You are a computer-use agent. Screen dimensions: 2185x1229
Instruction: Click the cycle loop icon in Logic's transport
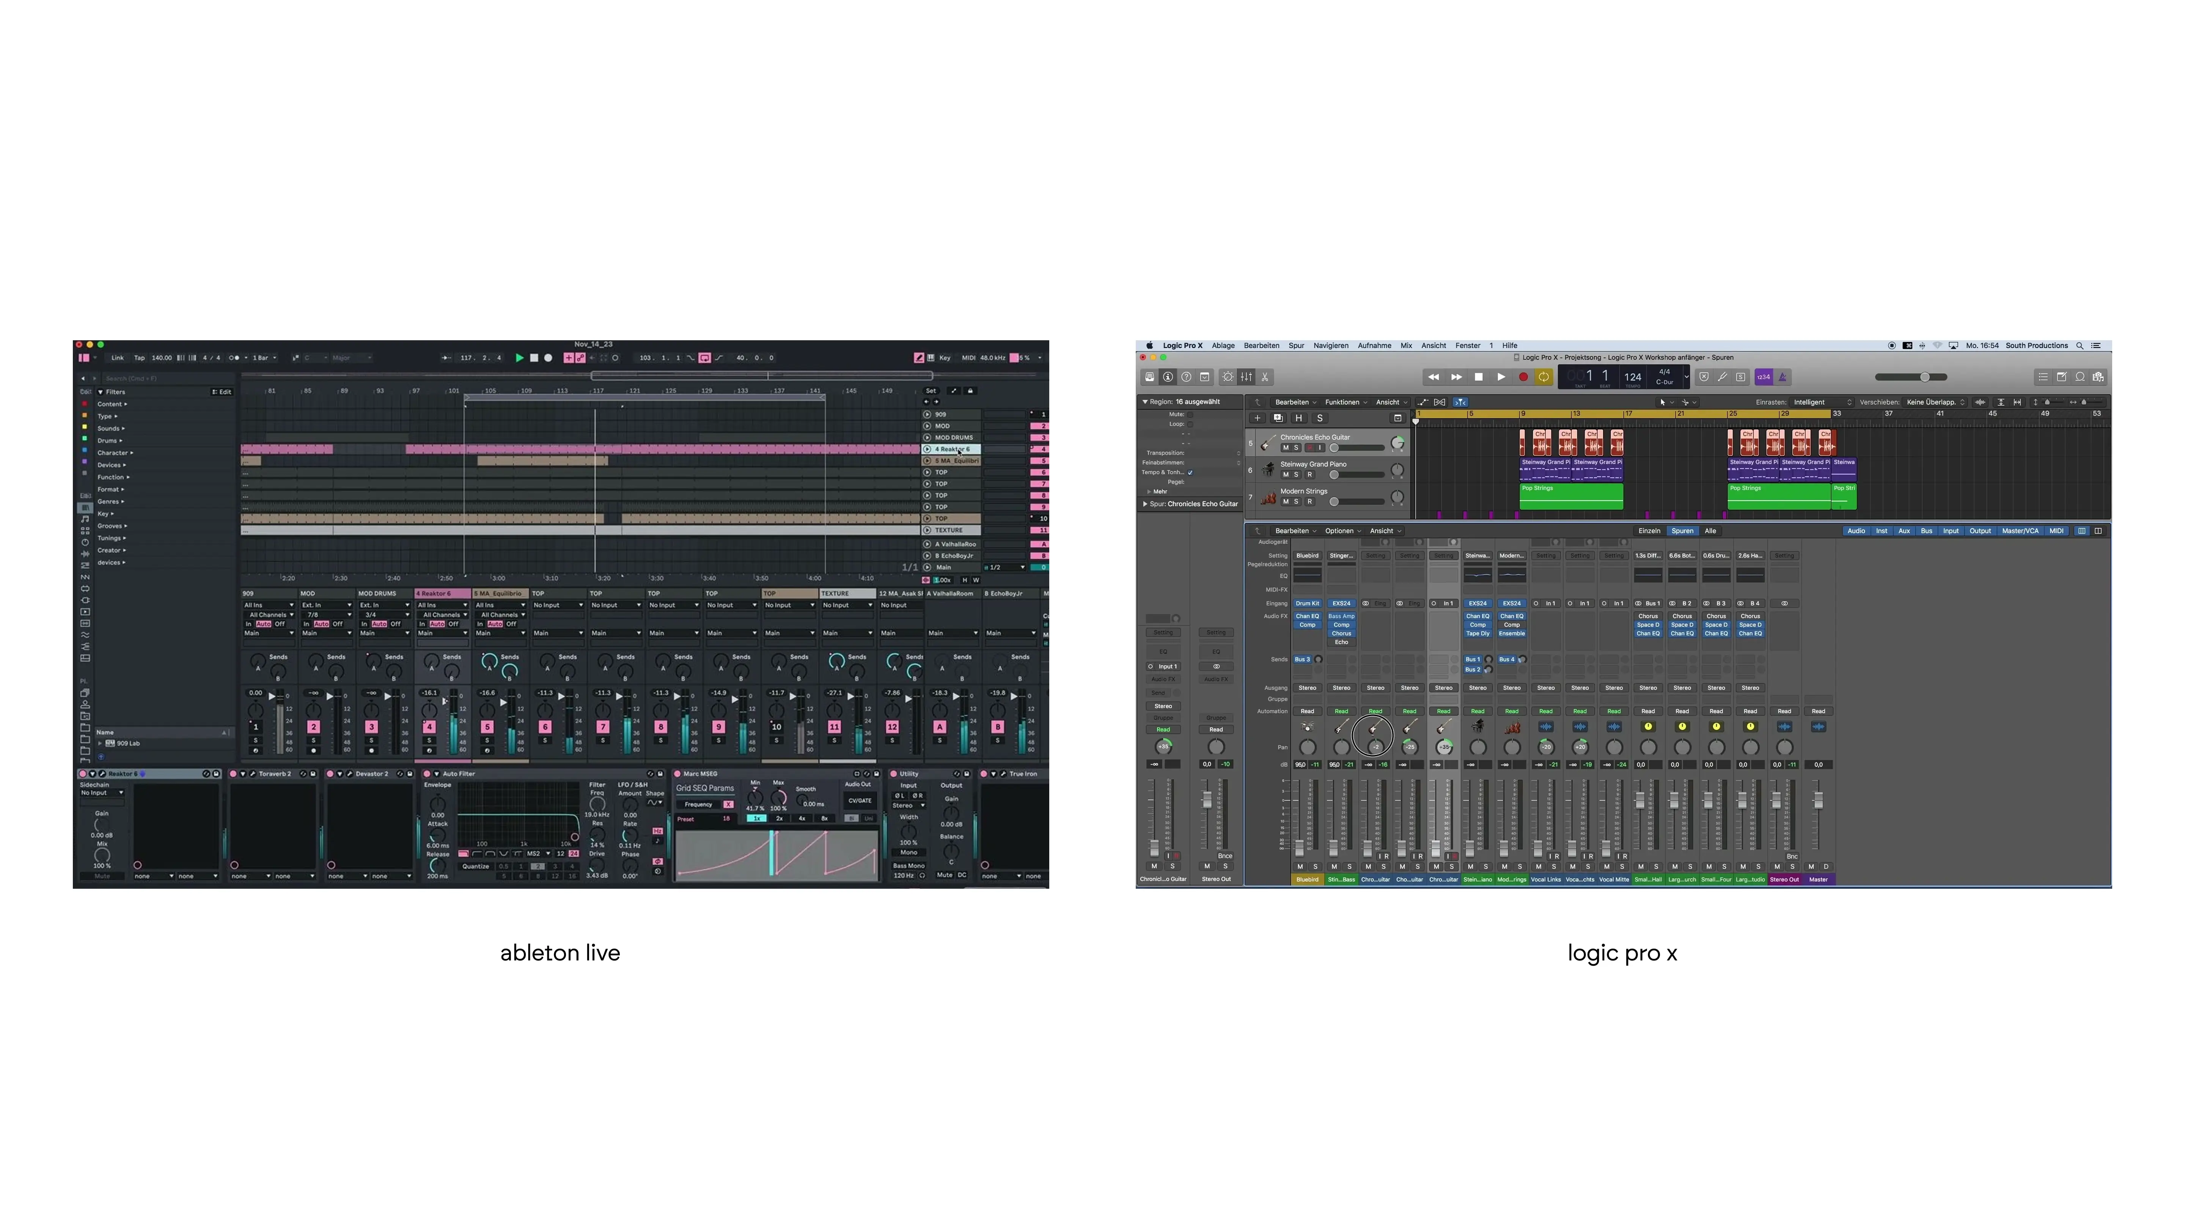[1545, 377]
